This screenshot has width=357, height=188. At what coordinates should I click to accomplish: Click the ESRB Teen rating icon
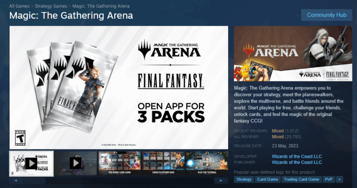coord(20,138)
